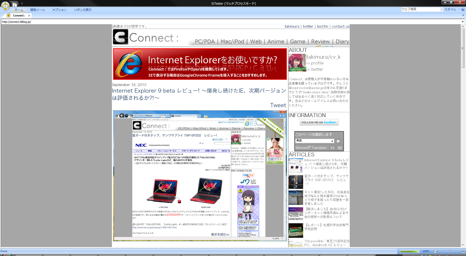Open the translator language dropdown showing 英語
This screenshot has height=256, width=466.
[x=315, y=141]
